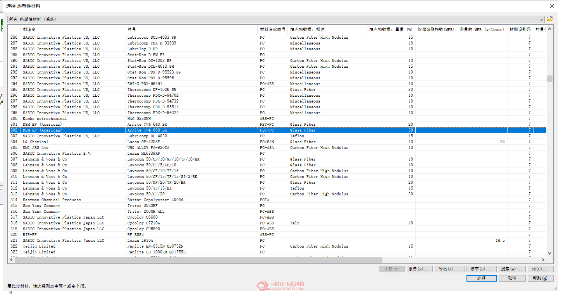Select the Arnite TV4 640 BK row

(277, 124)
